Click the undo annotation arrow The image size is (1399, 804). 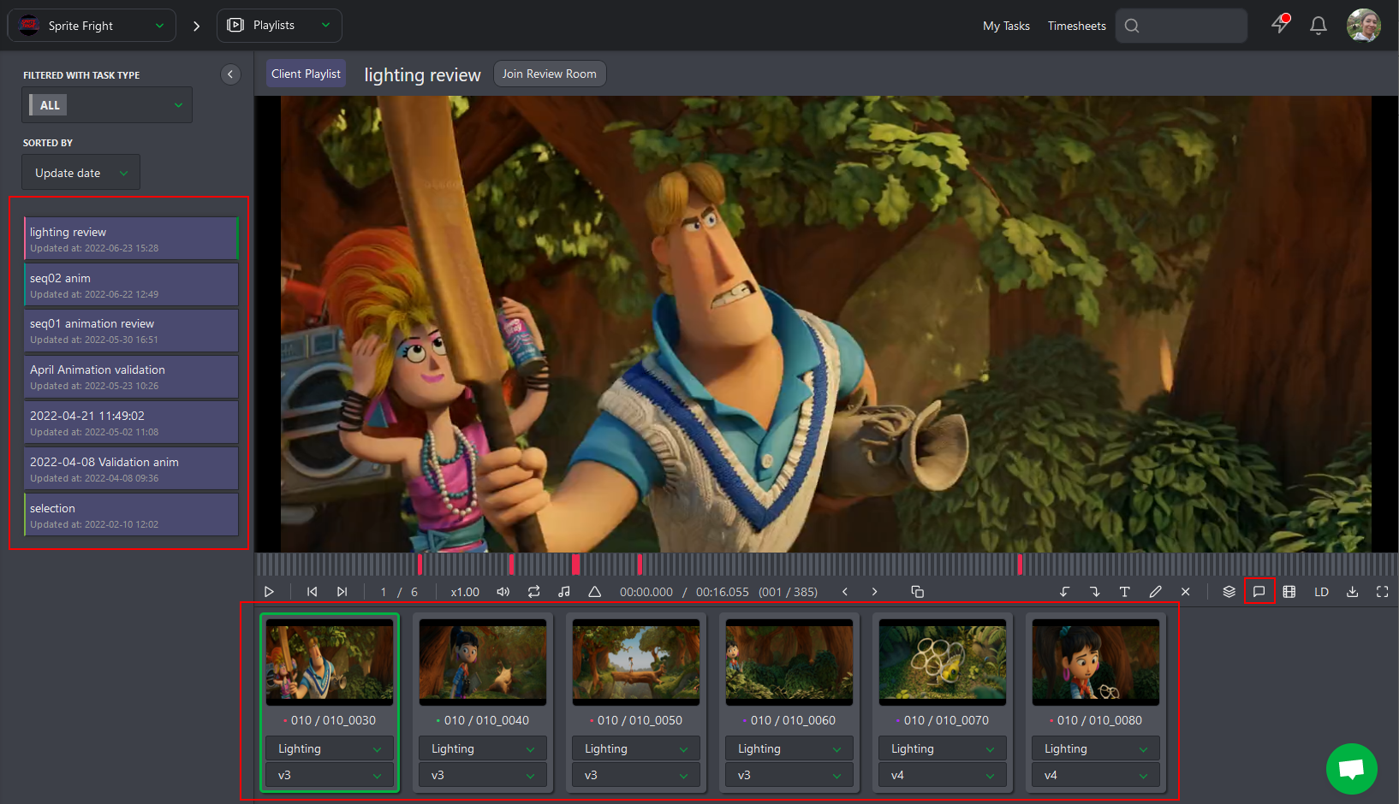[x=1065, y=592]
